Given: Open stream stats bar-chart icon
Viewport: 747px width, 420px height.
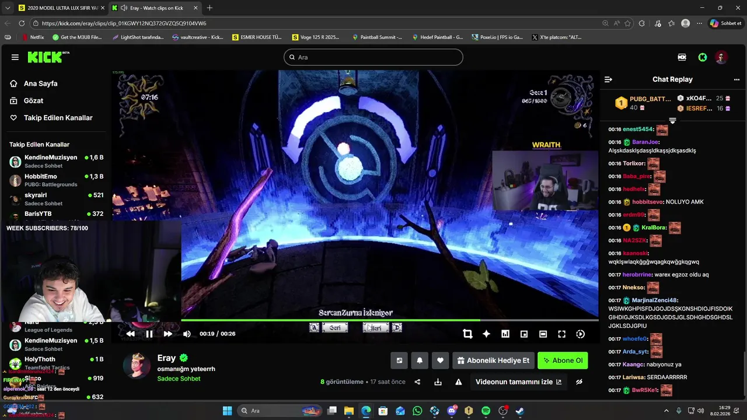Looking at the screenshot, I should [x=505, y=334].
